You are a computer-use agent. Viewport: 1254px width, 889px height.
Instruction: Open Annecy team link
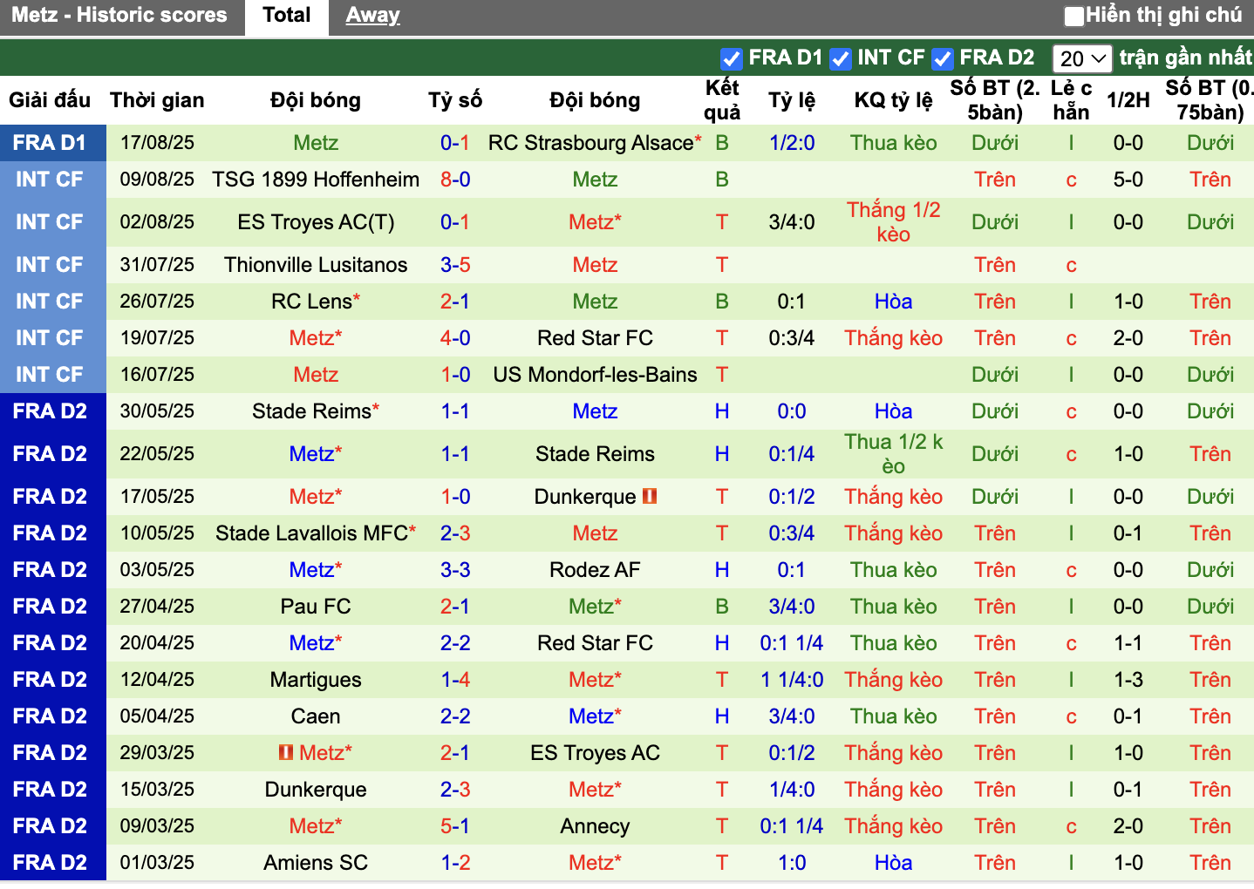(595, 826)
